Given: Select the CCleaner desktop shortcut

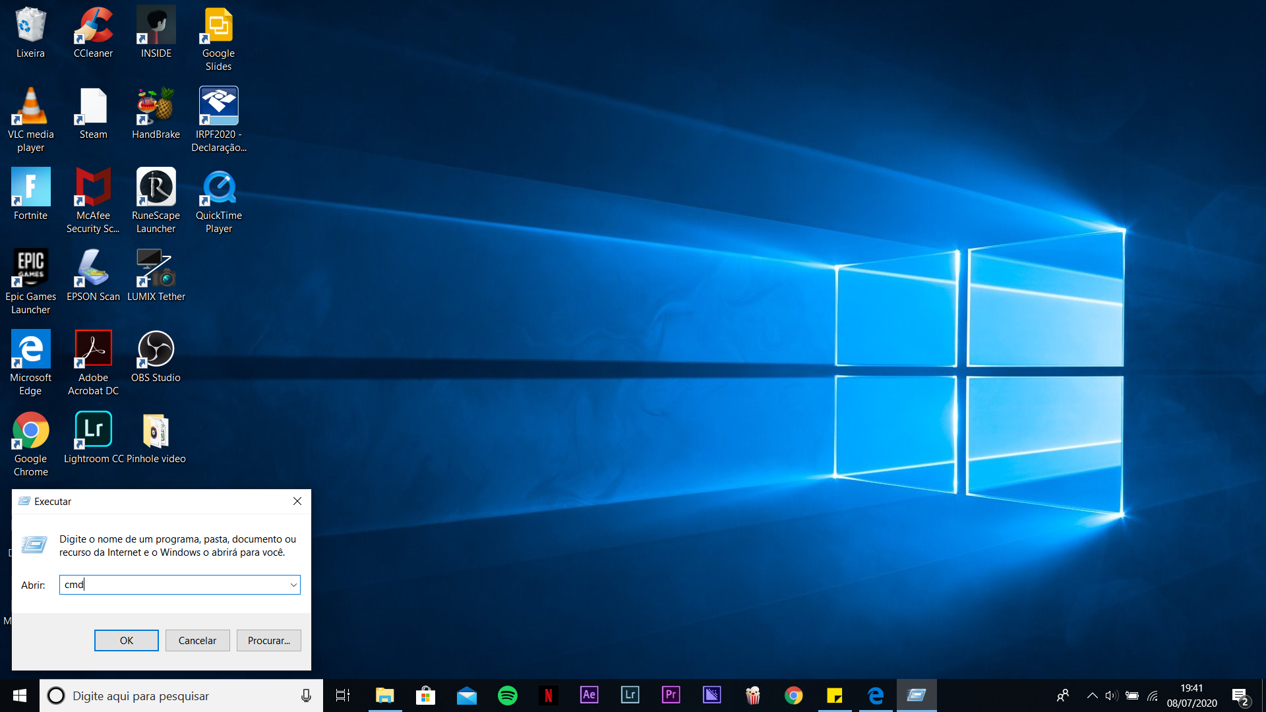Looking at the screenshot, I should click(93, 33).
